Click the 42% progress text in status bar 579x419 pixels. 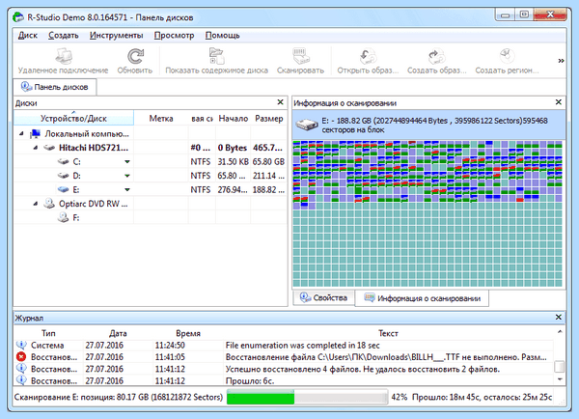click(x=400, y=397)
